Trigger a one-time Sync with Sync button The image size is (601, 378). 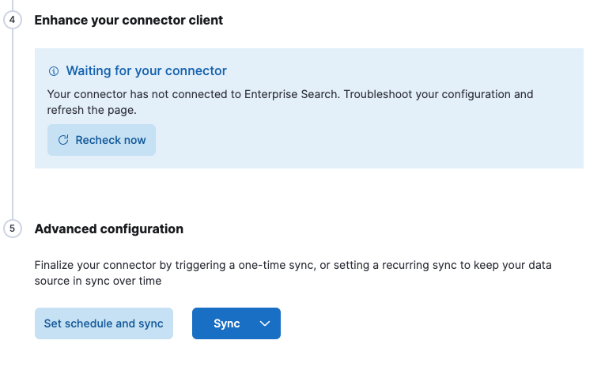[x=226, y=323]
